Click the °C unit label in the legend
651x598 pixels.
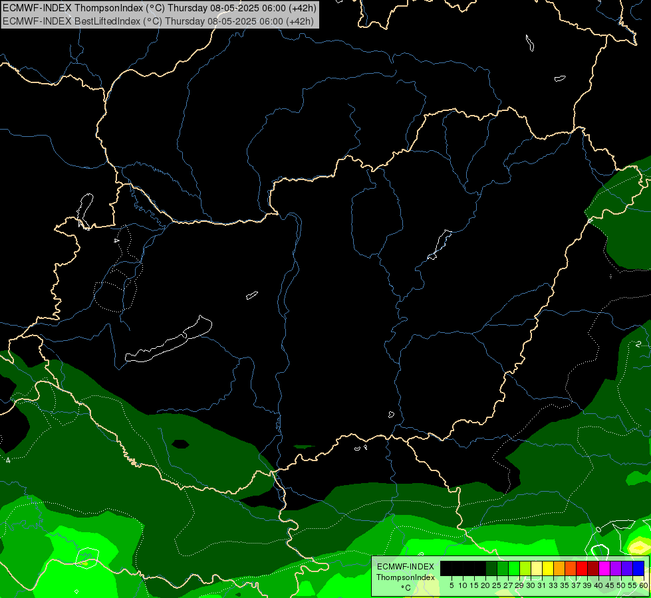click(406, 588)
